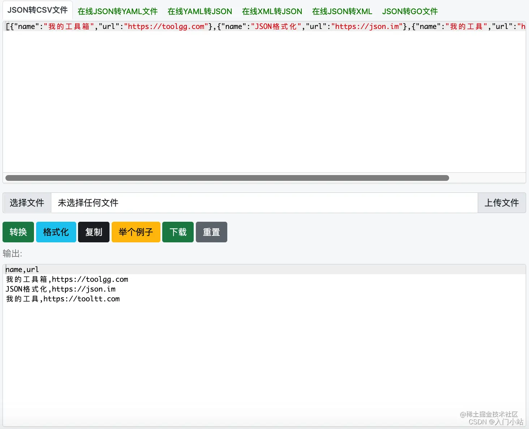Click the output row 'JSON格式化,https://json.im'
The width and height of the screenshot is (529, 429).
tap(61, 289)
